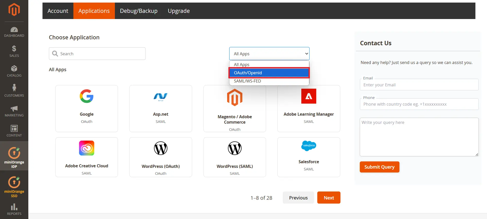Select the Salesforce cloud logo

309,146
